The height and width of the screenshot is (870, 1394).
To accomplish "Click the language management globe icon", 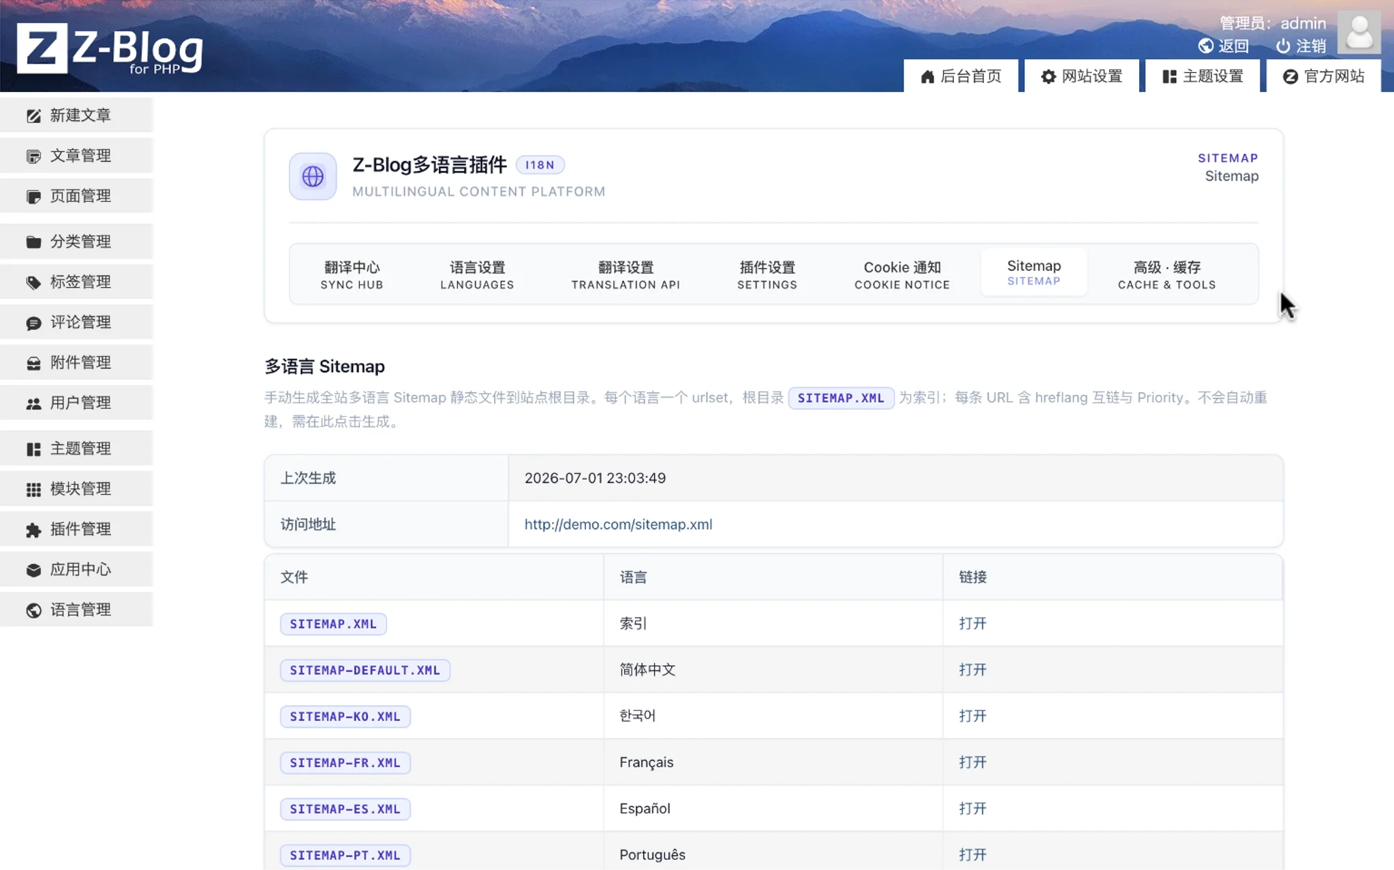I will (33, 610).
